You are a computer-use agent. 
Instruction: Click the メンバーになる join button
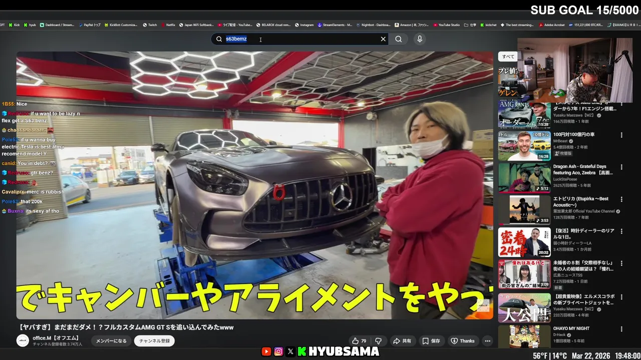pyautogui.click(x=111, y=341)
